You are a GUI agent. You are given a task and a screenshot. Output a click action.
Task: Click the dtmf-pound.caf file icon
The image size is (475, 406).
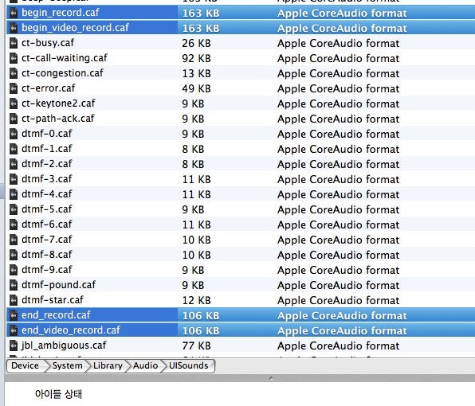[x=14, y=285]
